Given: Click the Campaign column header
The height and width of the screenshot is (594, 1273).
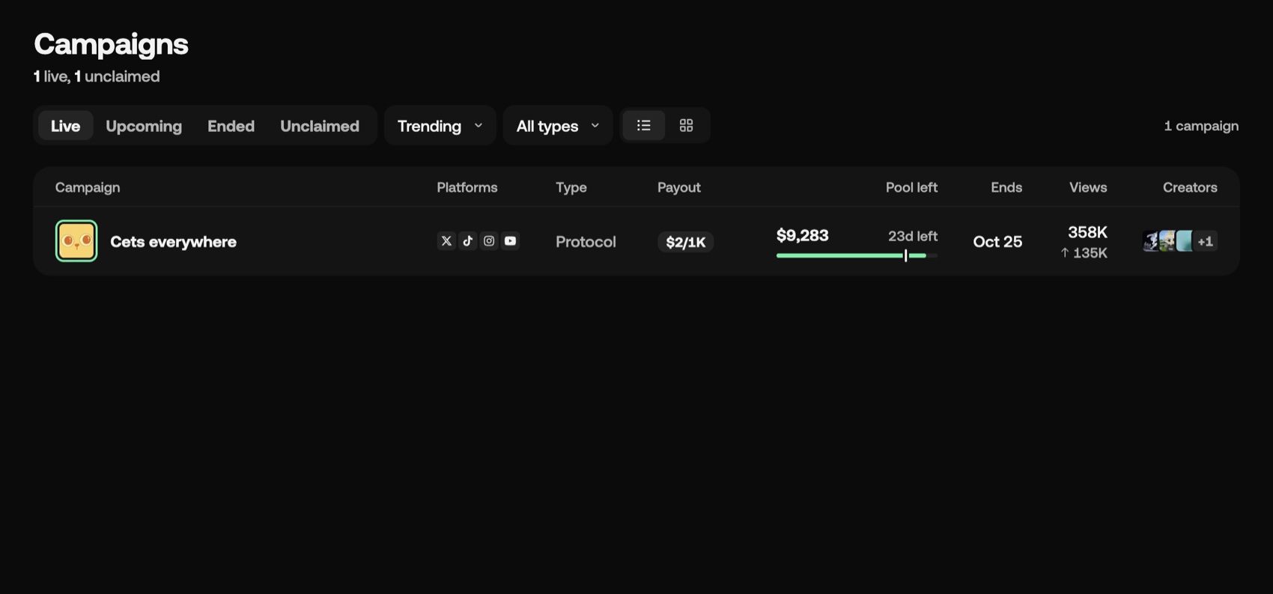Looking at the screenshot, I should 88,187.
